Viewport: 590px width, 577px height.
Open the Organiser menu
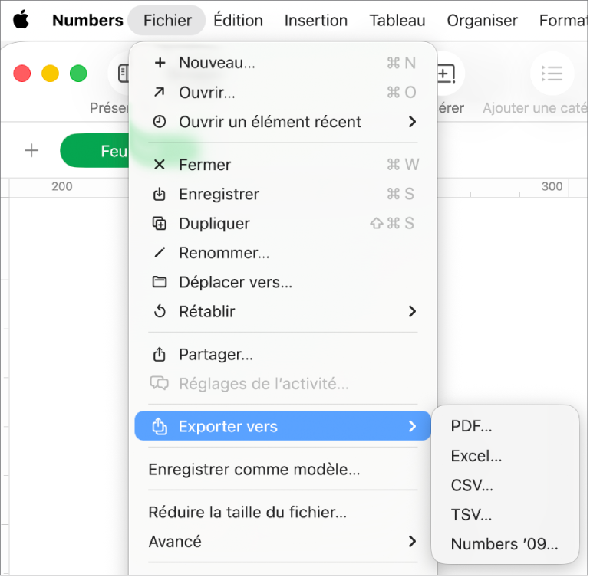[482, 20]
